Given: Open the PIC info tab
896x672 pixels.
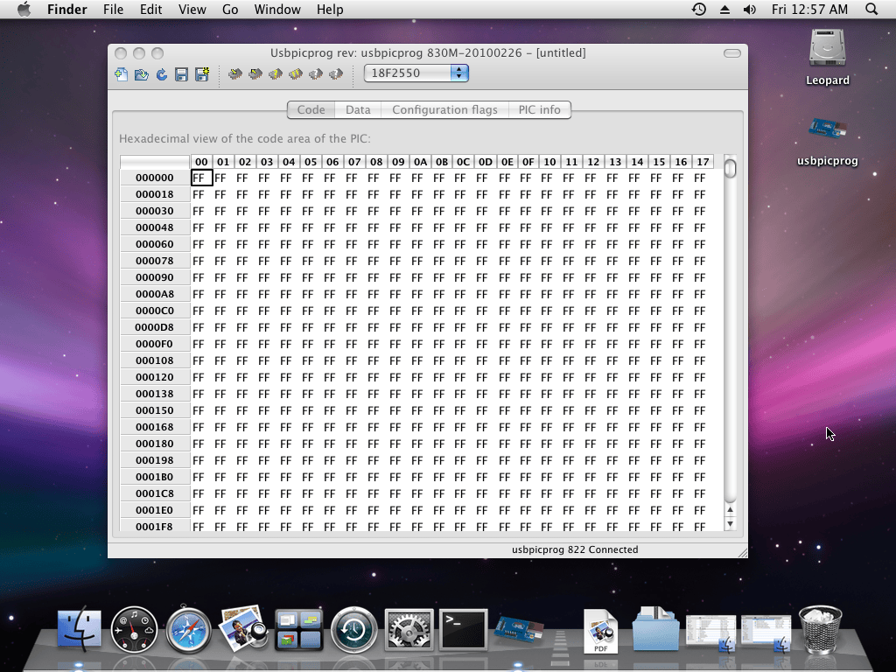Looking at the screenshot, I should click(539, 109).
